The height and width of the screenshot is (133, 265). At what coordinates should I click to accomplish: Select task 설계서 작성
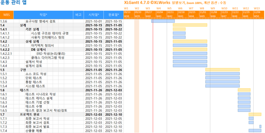(x=34, y=62)
